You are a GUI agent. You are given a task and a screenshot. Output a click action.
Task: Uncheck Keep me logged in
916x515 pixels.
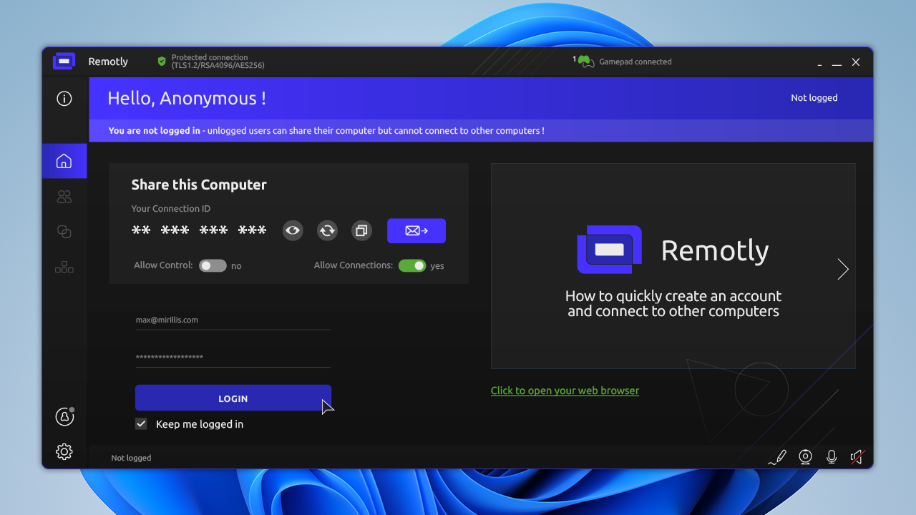coord(141,424)
